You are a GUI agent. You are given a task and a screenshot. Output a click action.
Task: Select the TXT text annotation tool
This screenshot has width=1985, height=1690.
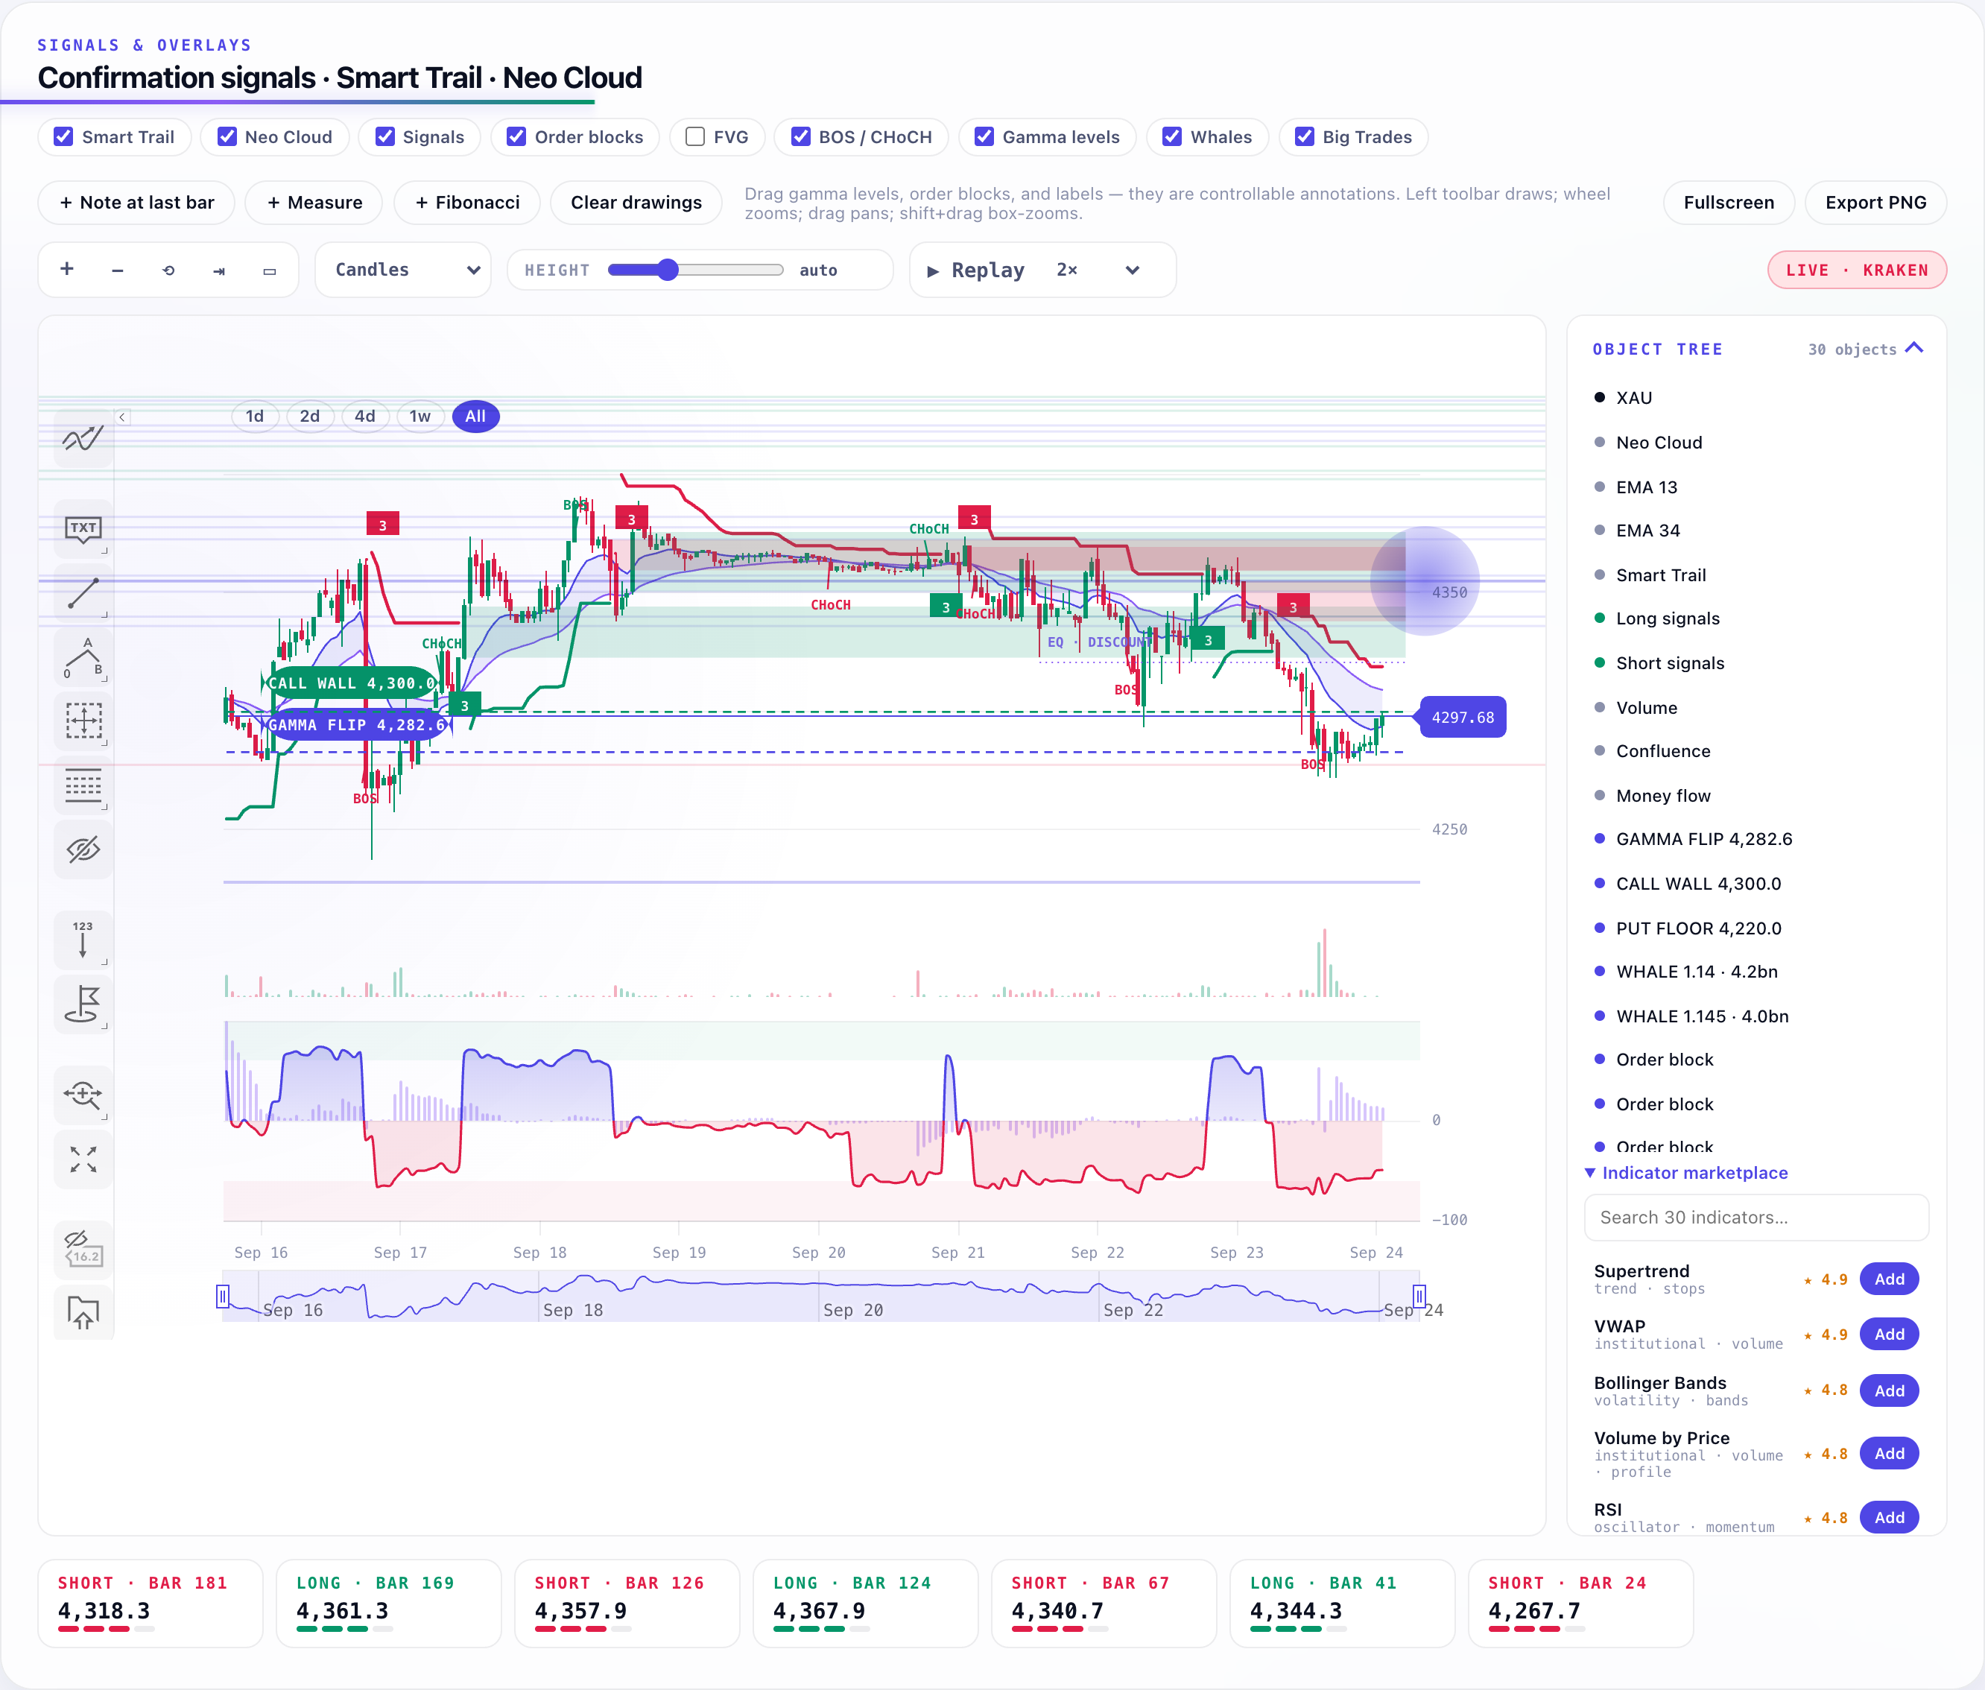(x=83, y=528)
